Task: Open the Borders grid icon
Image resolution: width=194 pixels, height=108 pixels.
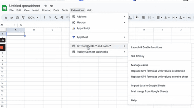Action: pyautogui.click(x=143, y=17)
